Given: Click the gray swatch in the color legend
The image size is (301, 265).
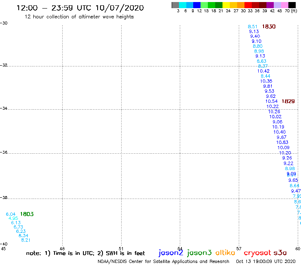Looking at the screenshot, I should 175,5.
